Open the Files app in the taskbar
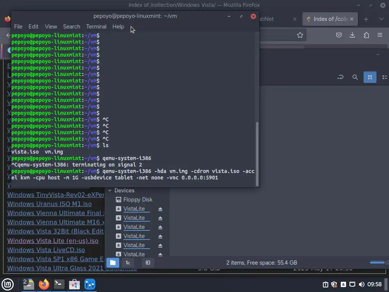The height and width of the screenshot is (292, 389). pyautogui.click(x=28, y=284)
